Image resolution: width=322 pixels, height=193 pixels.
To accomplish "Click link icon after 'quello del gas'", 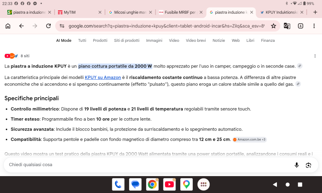I will click(x=298, y=84).
